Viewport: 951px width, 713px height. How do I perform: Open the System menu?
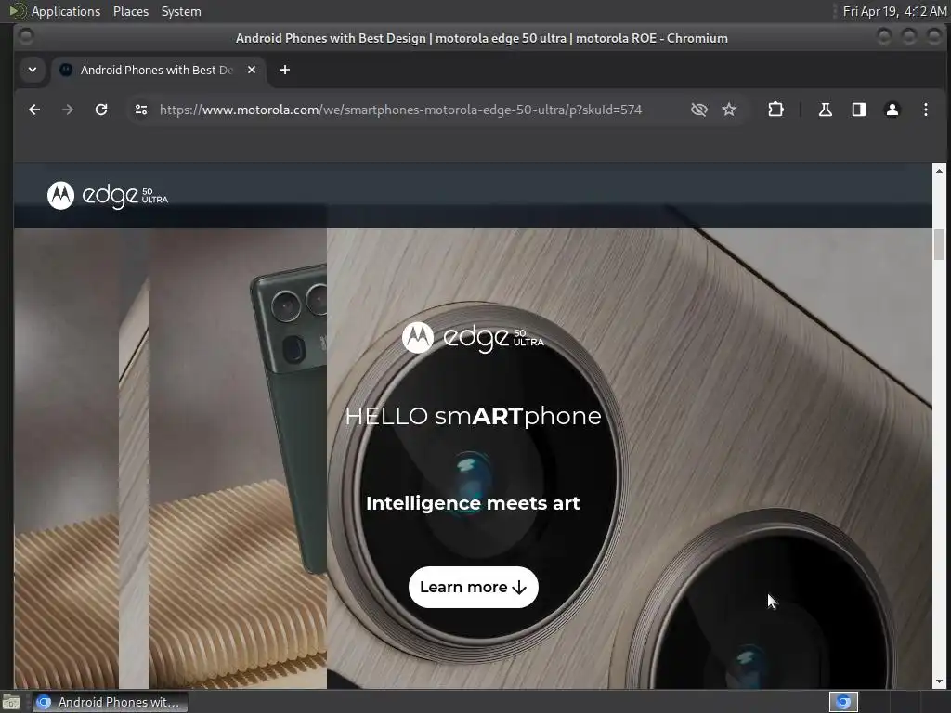(x=181, y=11)
